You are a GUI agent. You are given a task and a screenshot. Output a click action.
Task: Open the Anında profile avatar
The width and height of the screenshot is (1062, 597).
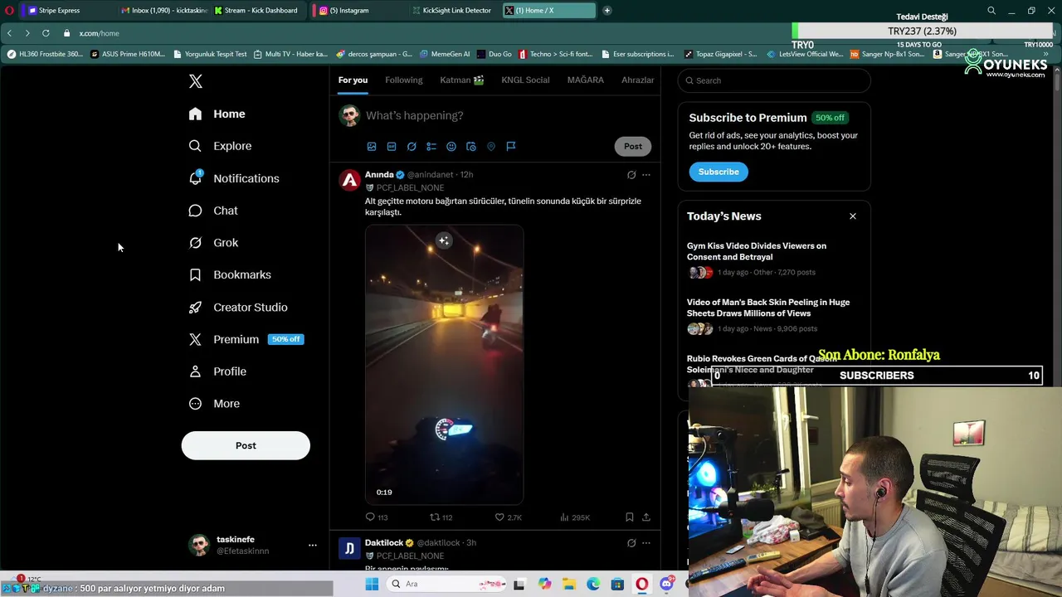click(349, 180)
